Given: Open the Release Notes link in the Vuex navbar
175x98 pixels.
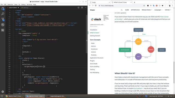Looking at the screenshot, I should point(147,10).
